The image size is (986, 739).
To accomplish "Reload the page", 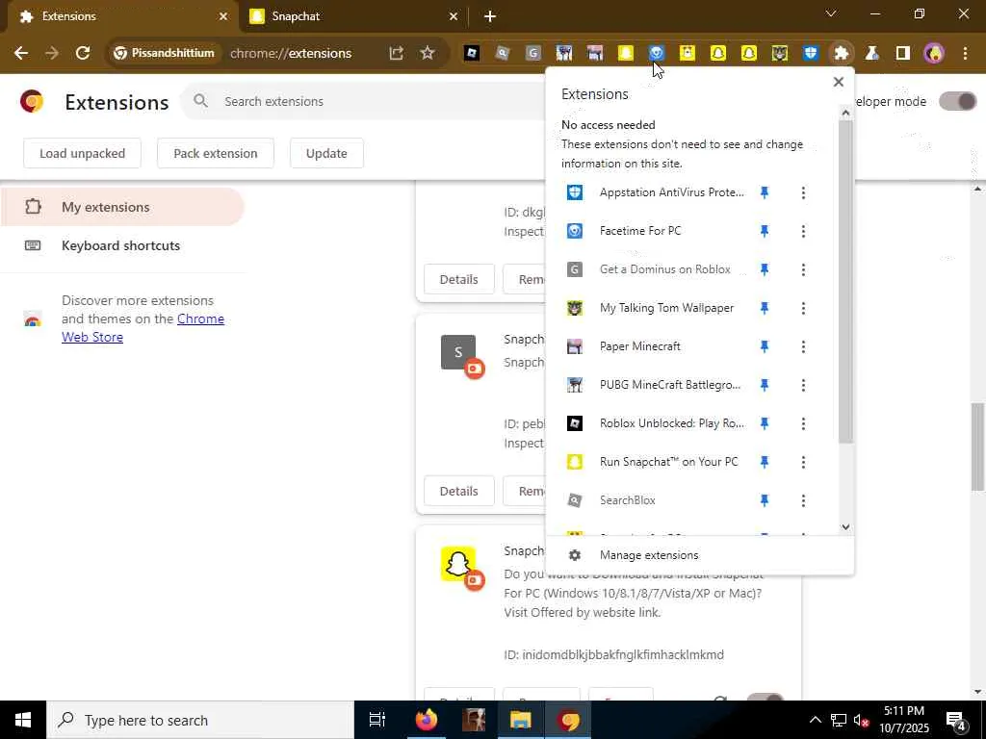I will 83,54.
